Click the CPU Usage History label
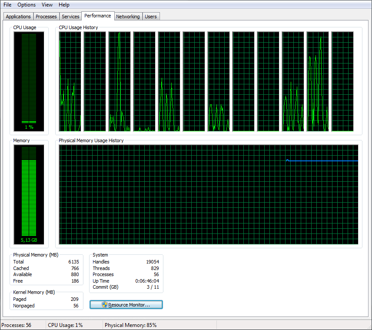This screenshot has height=330, width=372. (x=78, y=27)
